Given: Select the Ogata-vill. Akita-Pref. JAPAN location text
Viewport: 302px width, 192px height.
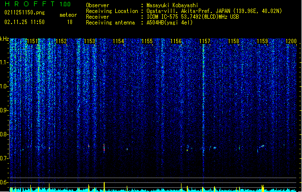Looking at the screenshot, I should pyautogui.click(x=214, y=11).
